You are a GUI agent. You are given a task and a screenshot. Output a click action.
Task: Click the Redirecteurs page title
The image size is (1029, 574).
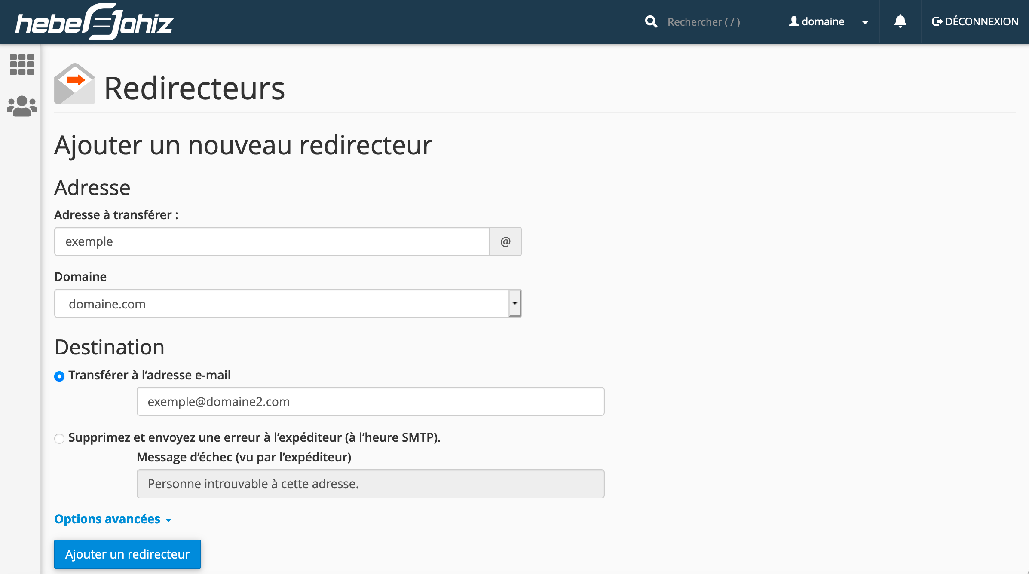(195, 88)
